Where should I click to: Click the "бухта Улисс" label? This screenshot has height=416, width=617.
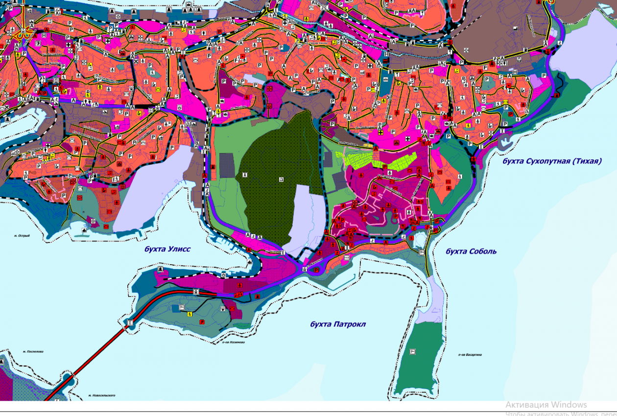(167, 249)
